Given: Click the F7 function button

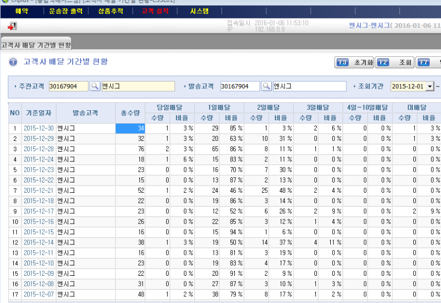Looking at the screenshot, I should tap(428, 63).
